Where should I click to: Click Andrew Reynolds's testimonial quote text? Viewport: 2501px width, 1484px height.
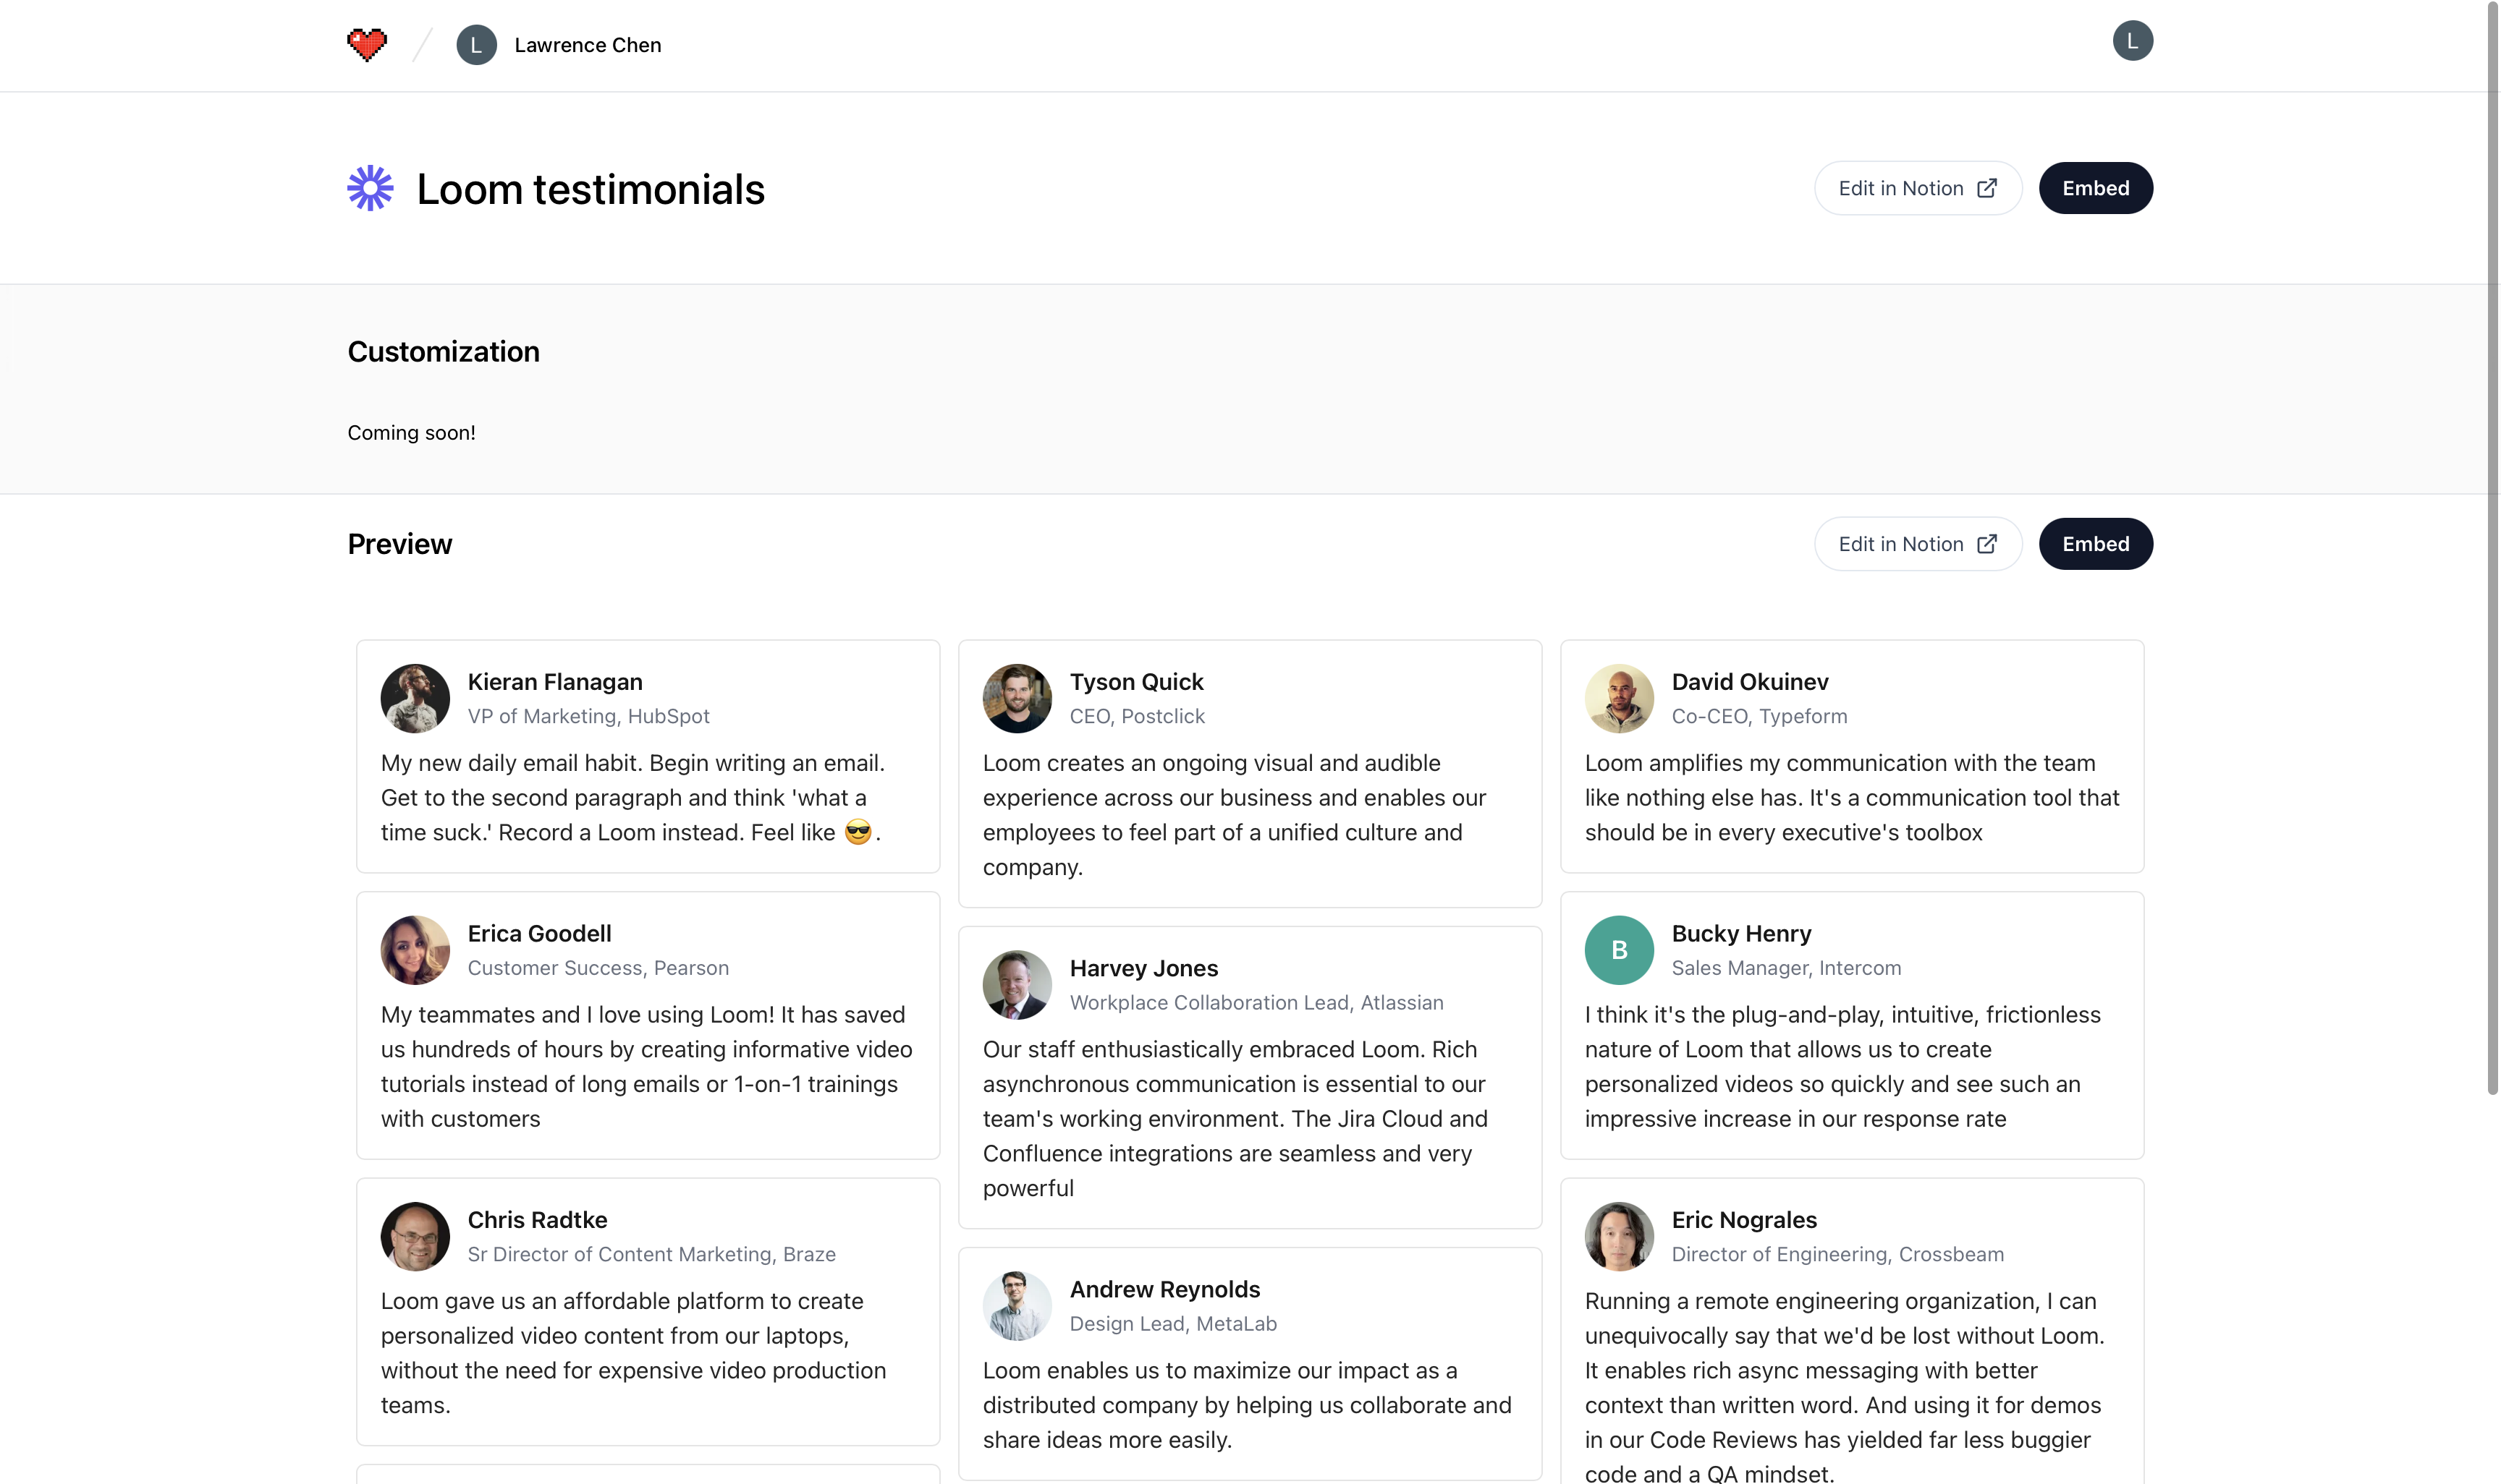coord(1246,1406)
